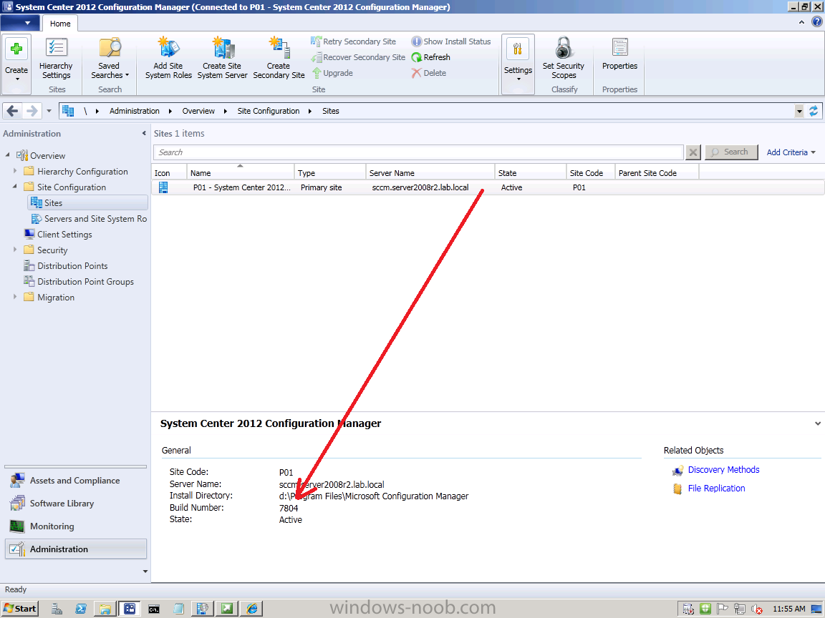Viewport: 825px width, 618px height.
Task: Click in the Sites search box
Action: [418, 152]
